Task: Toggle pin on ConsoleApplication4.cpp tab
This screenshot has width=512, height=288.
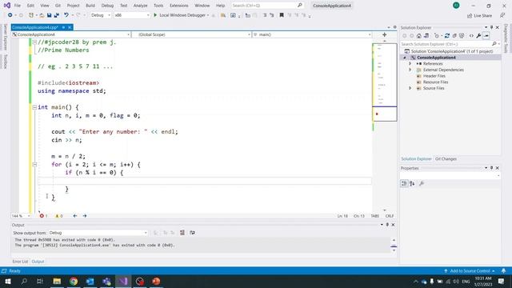Action: (x=63, y=27)
